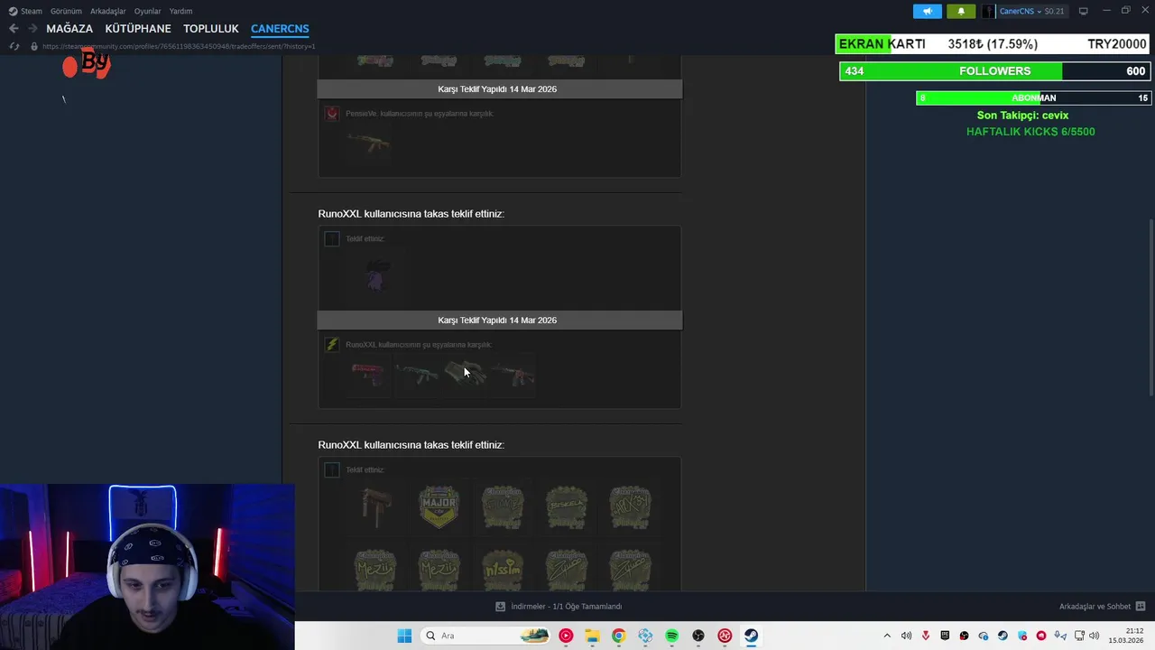Open announcements megaphone button
The width and height of the screenshot is (1155, 650).
[928, 11]
